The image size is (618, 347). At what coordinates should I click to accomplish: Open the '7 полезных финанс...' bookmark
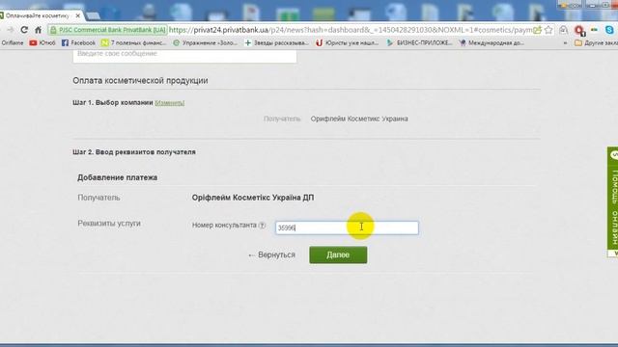point(133,42)
